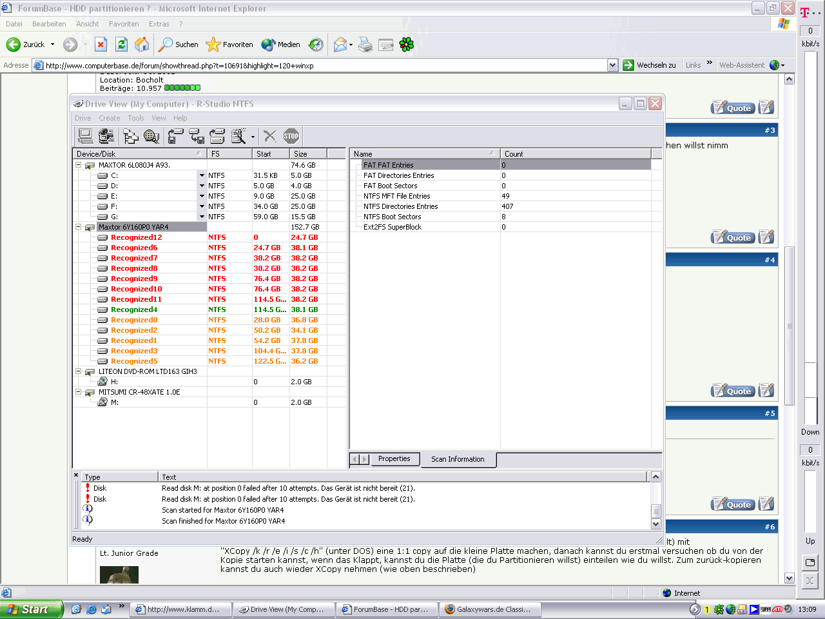The image size is (825, 619).
Task: Refresh the page via the green arrows icon
Action: click(x=121, y=44)
